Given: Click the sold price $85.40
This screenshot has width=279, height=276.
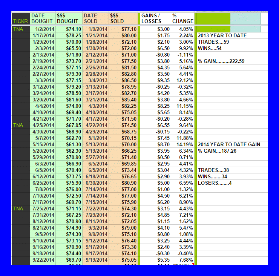Looking at the screenshot, I should [x=123, y=100].
